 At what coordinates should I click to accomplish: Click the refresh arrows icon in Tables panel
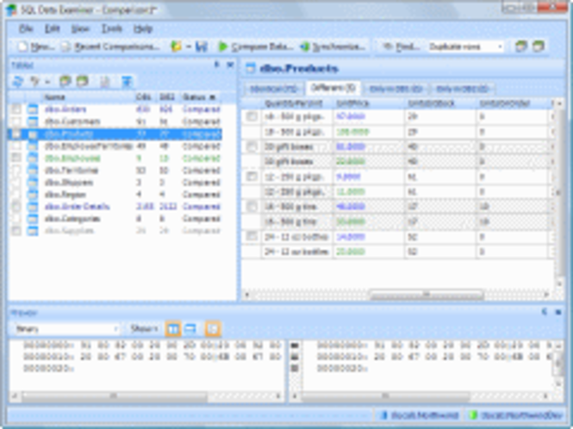(x=17, y=81)
